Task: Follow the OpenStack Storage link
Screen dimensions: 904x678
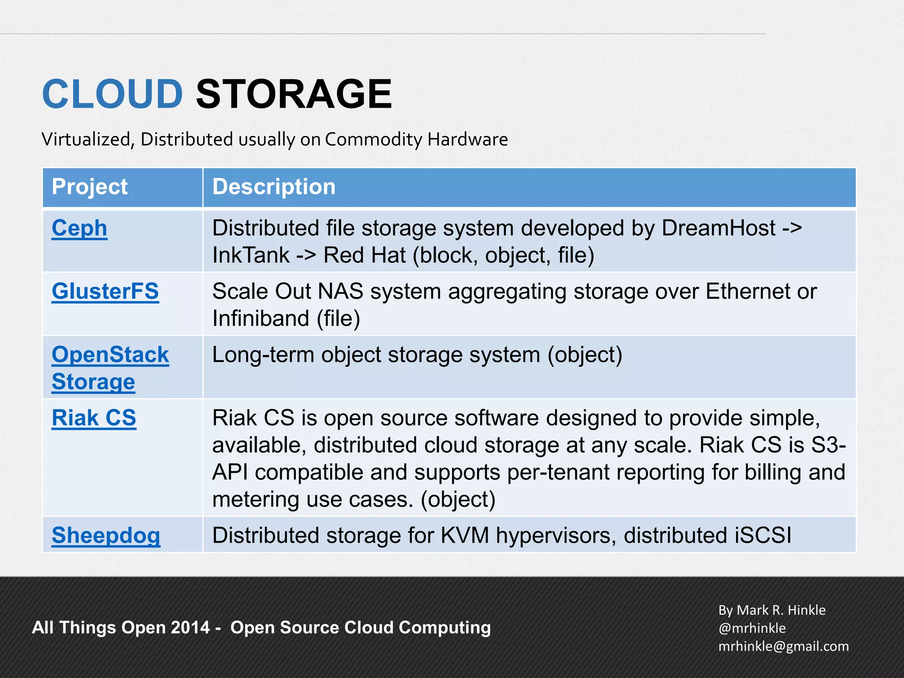Action: pos(110,368)
